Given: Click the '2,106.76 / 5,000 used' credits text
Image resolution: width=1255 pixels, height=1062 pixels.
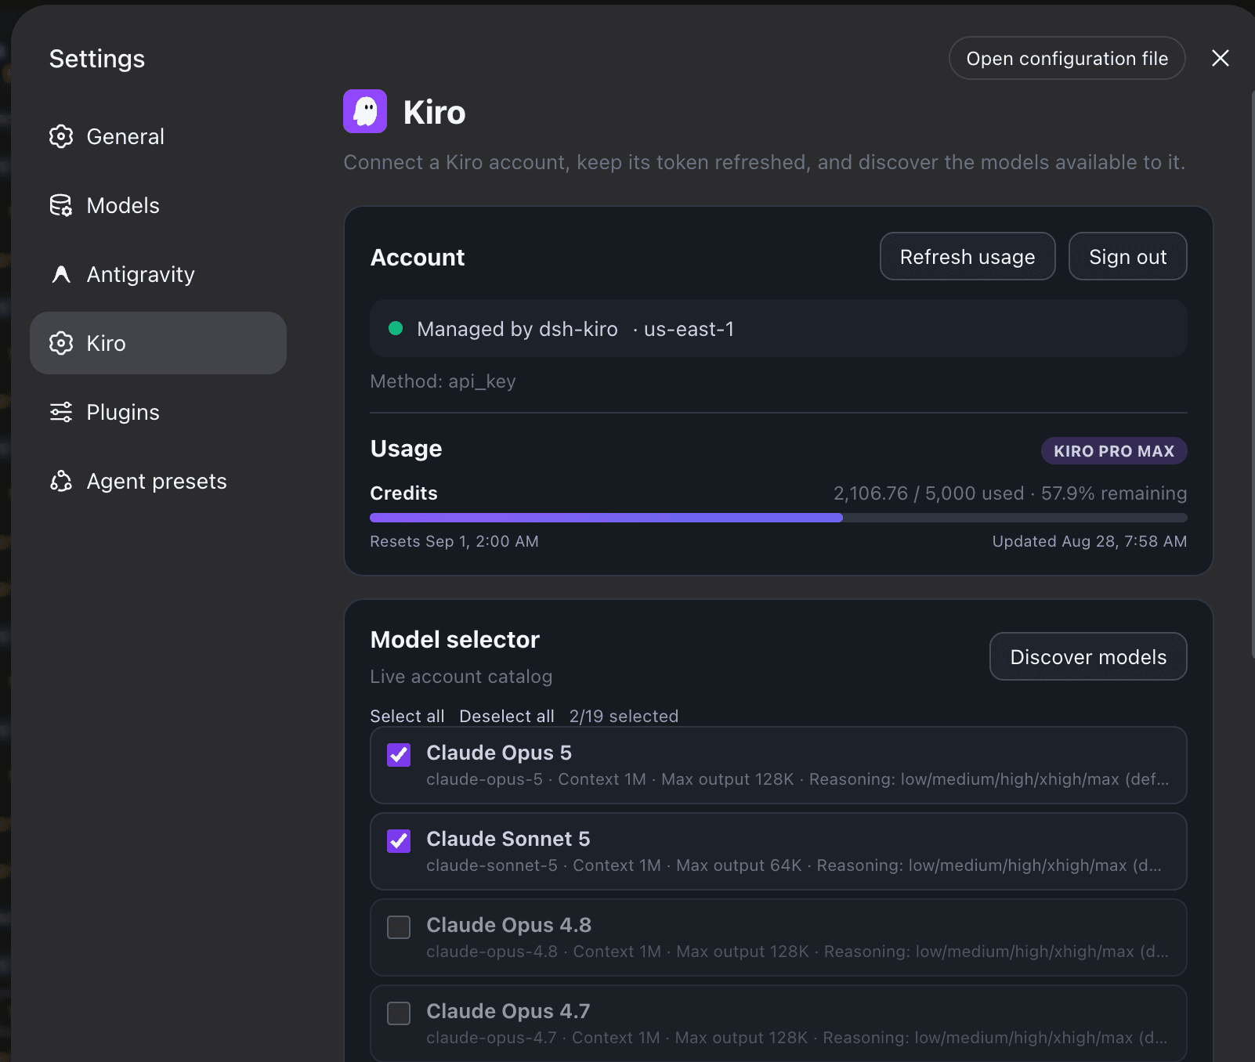Looking at the screenshot, I should coord(928,493).
